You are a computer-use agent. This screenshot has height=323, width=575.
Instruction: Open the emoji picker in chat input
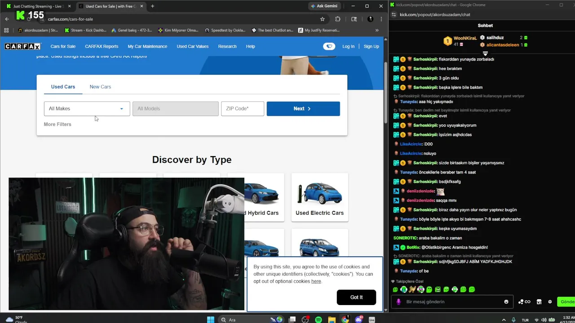click(x=506, y=302)
